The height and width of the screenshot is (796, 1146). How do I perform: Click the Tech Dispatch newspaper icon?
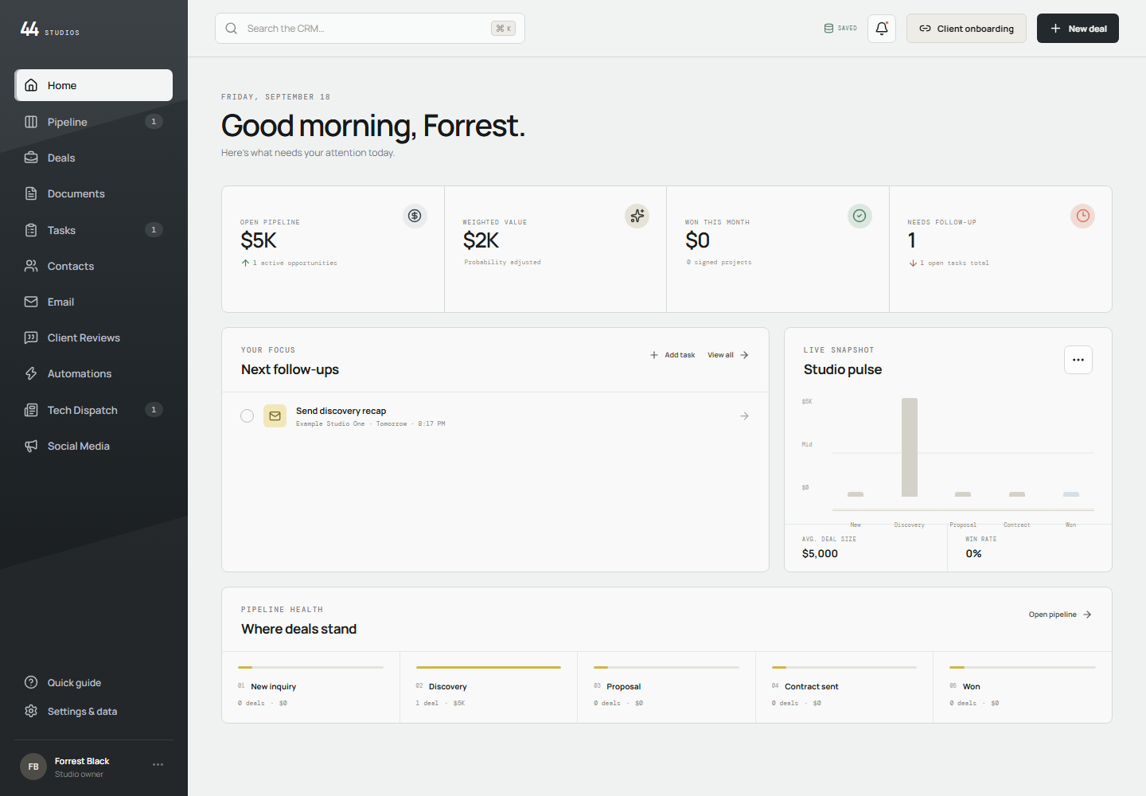click(31, 410)
